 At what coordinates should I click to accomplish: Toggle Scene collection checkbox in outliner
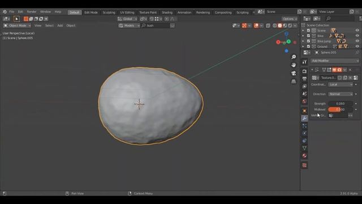(308, 31)
